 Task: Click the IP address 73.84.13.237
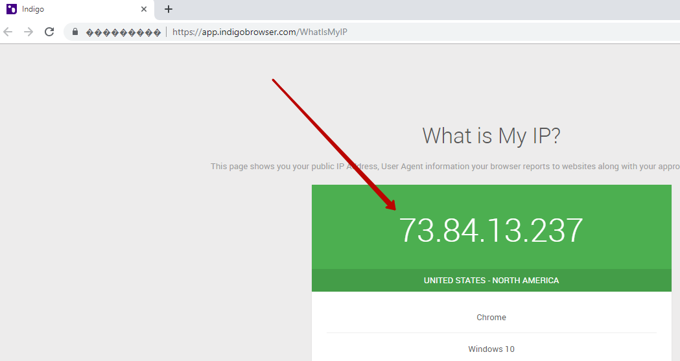[491, 230]
